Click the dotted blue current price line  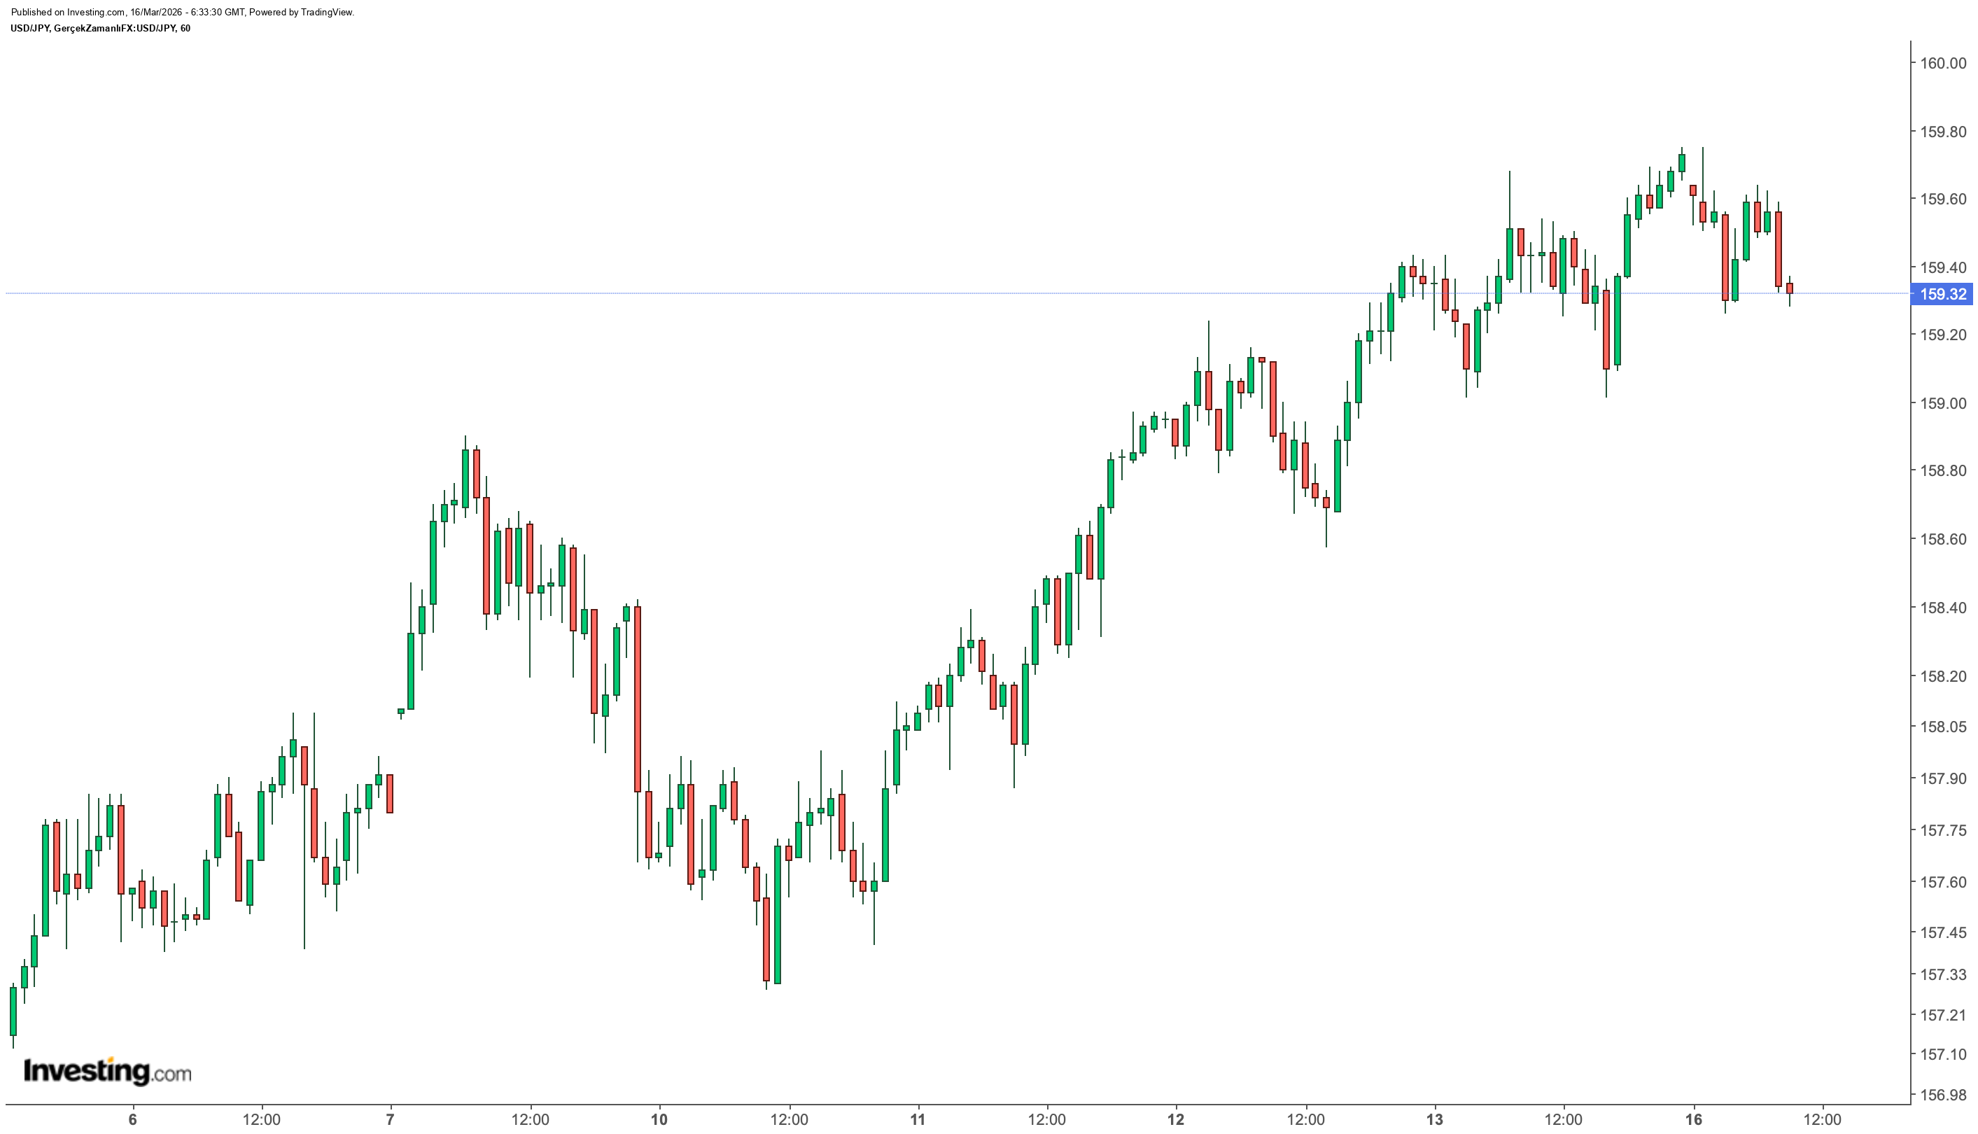pyautogui.click(x=958, y=293)
